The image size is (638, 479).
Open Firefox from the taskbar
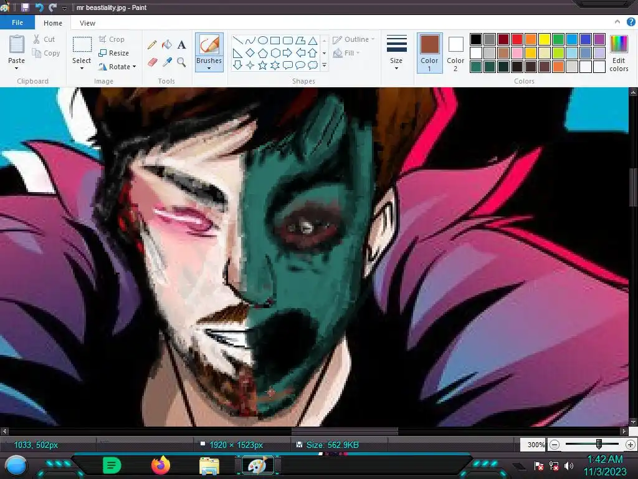[x=161, y=465]
